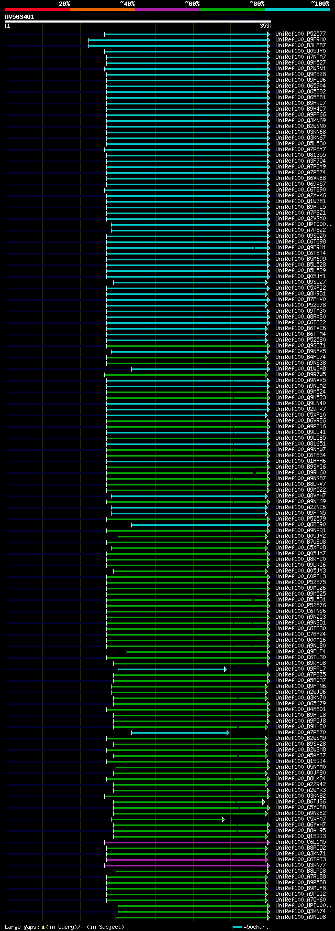Click the =50char. scale legend
The image size is (335, 931).
[251, 927]
